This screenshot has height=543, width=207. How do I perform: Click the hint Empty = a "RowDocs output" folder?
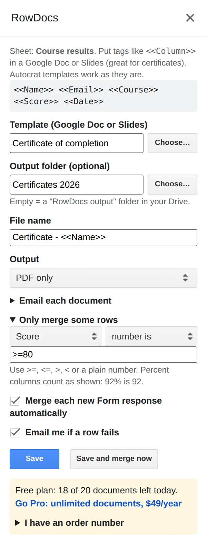pos(100,201)
